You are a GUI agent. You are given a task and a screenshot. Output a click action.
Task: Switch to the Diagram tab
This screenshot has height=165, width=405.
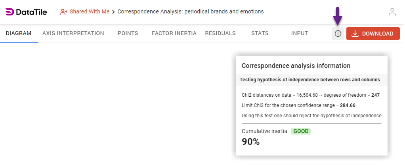(x=19, y=34)
